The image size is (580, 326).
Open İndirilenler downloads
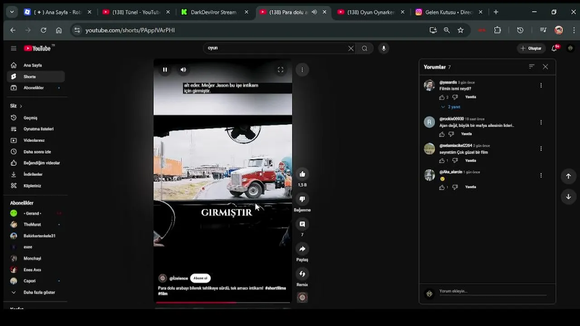click(36, 174)
